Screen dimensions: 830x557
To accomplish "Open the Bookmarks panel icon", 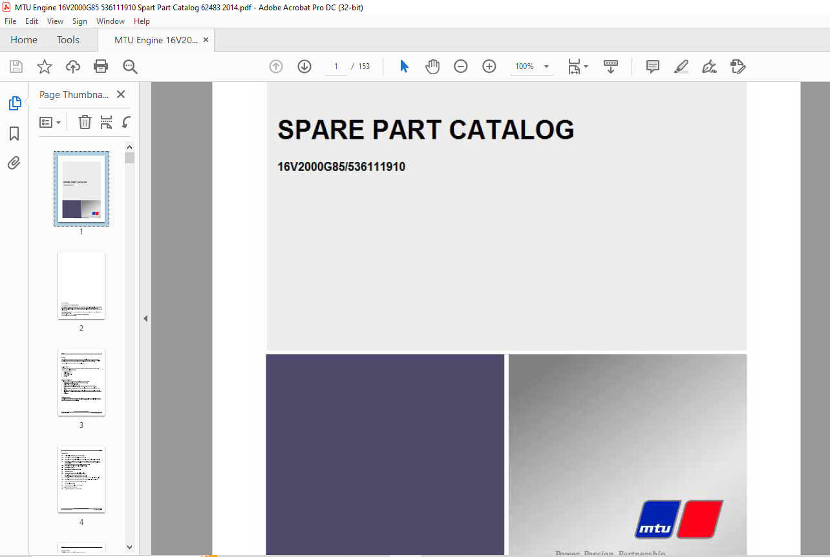I will pos(14,134).
